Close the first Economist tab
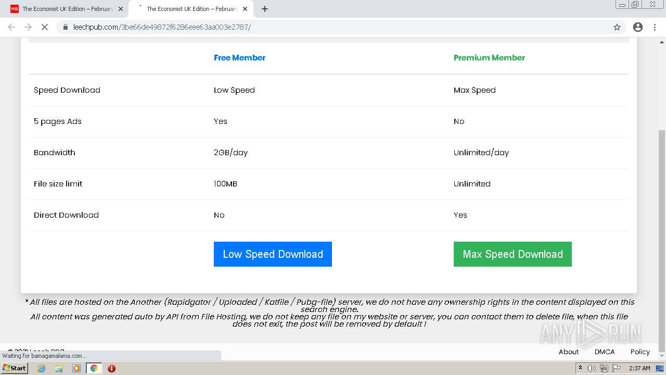 tap(121, 9)
